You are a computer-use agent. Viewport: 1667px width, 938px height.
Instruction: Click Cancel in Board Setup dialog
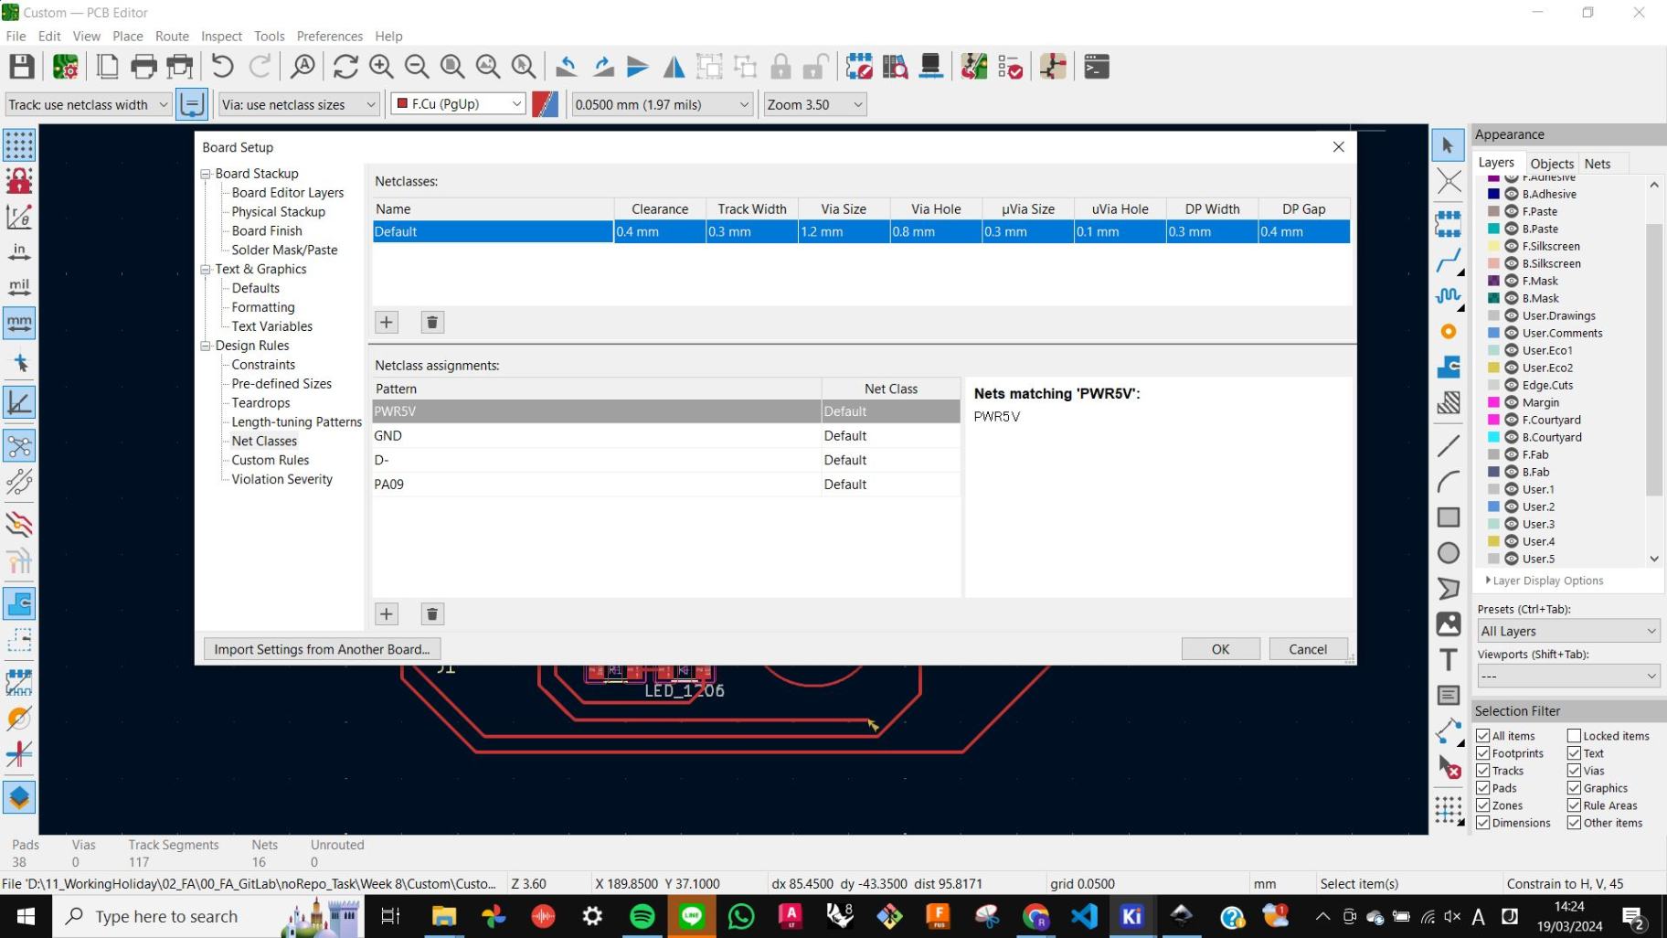1308,649
